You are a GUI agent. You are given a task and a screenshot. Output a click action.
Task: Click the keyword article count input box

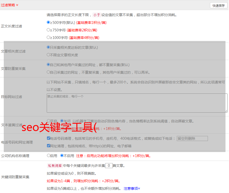(109, 166)
